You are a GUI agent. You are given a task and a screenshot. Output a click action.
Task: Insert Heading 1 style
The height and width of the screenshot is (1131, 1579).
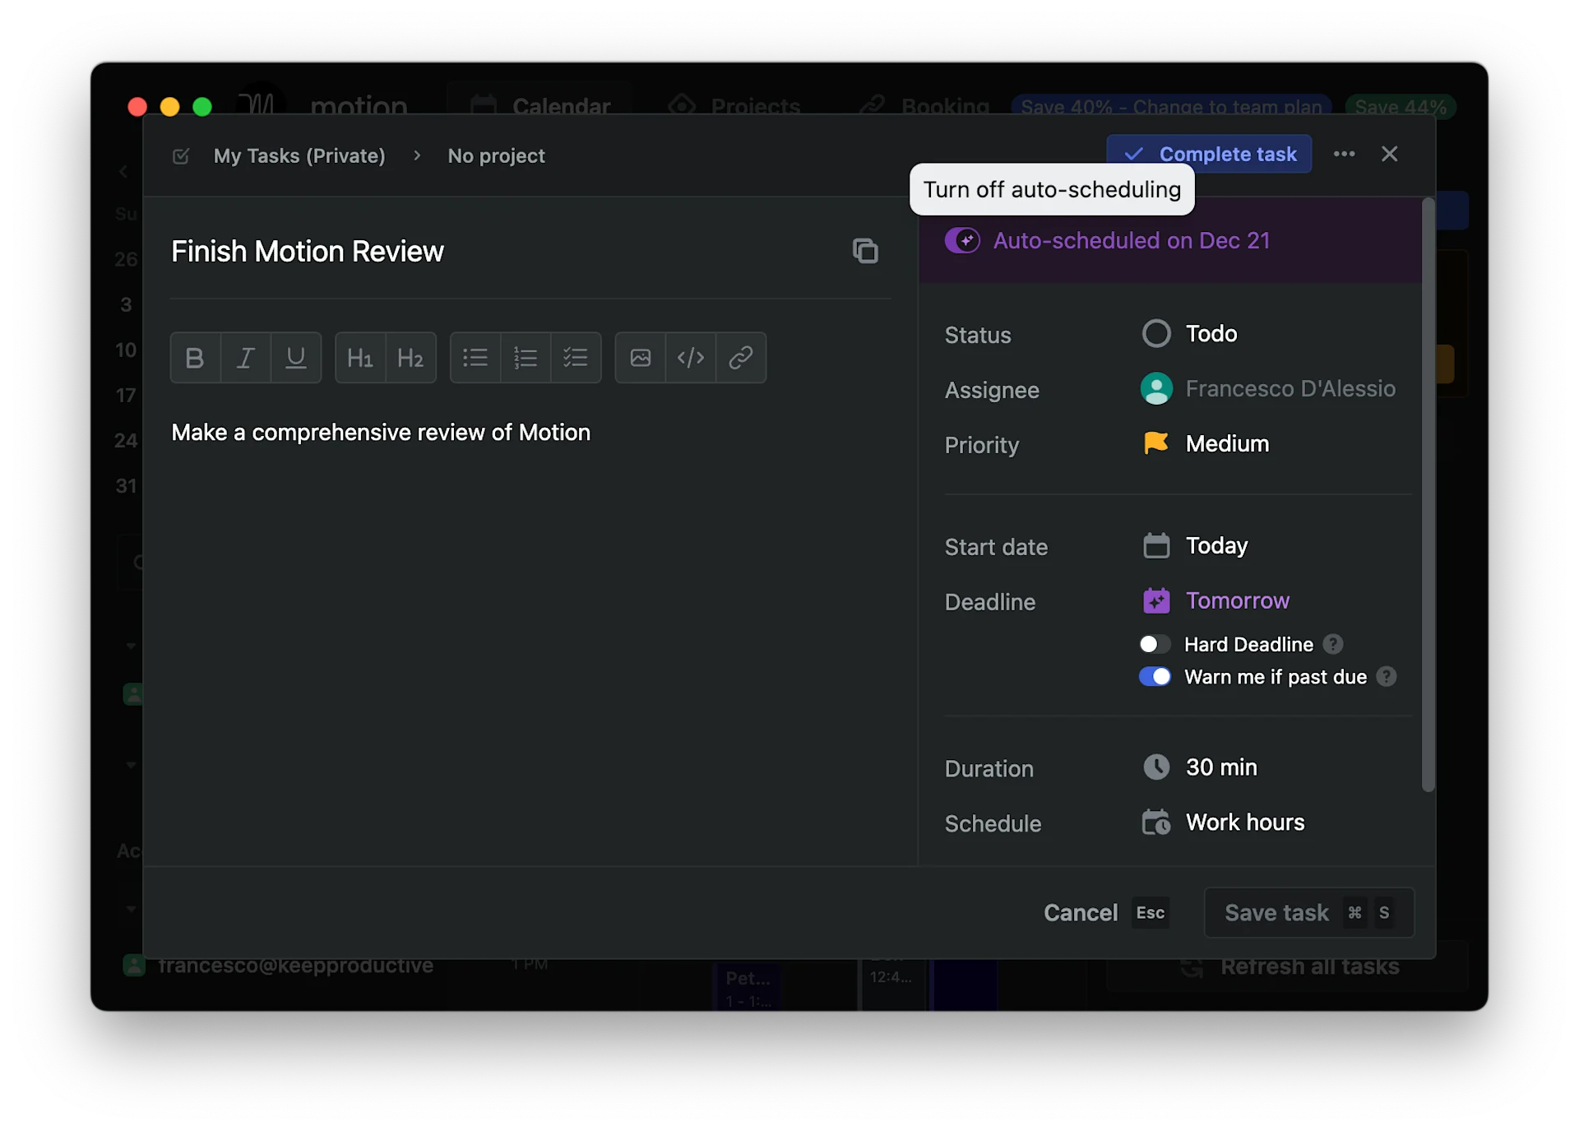point(360,358)
